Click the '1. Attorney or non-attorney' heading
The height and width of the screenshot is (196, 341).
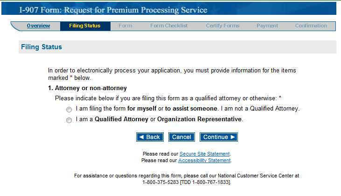(x=88, y=88)
